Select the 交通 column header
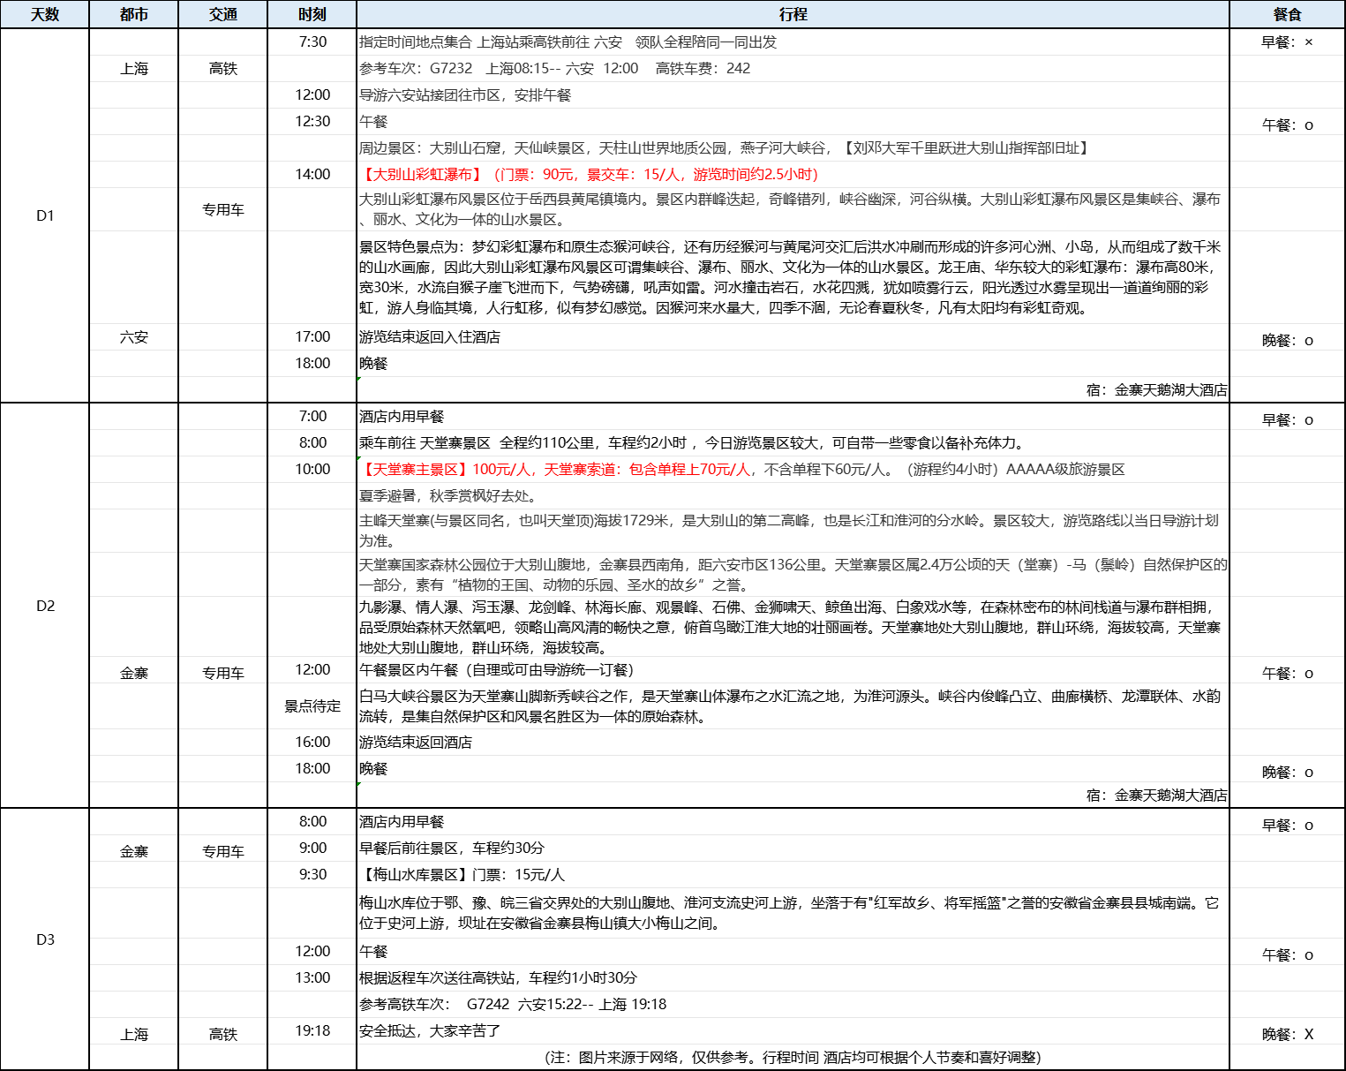This screenshot has width=1346, height=1071. (222, 13)
